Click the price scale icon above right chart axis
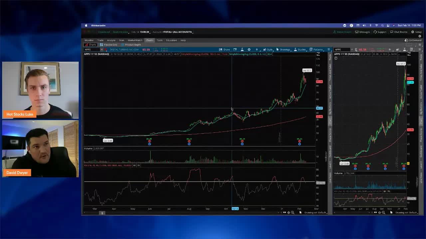The width and height of the screenshot is (426, 239). pyautogui.click(x=409, y=54)
